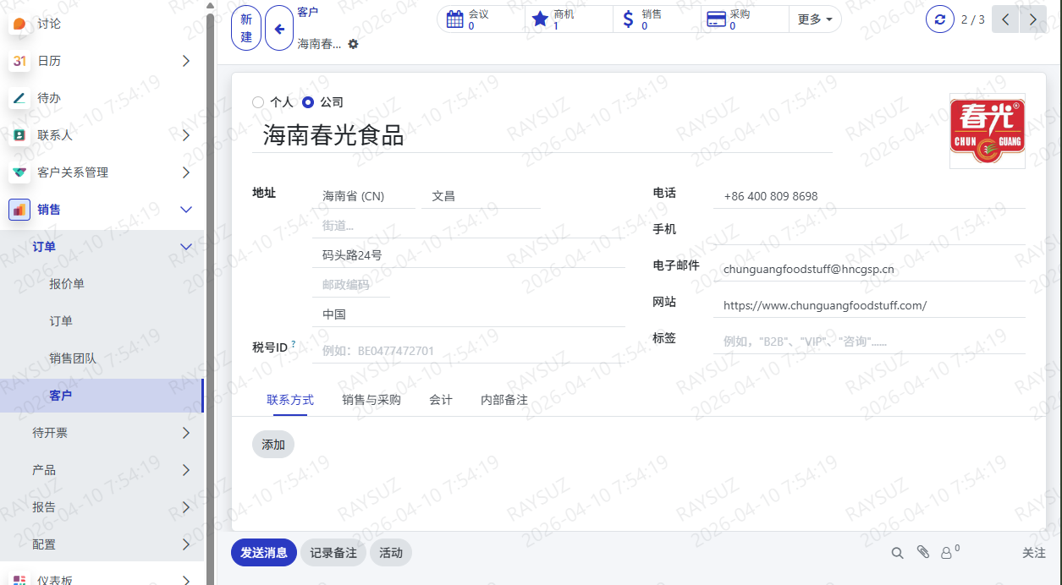
Task: Open the 海南省 (CN) state dropdown field
Action: 364,196
